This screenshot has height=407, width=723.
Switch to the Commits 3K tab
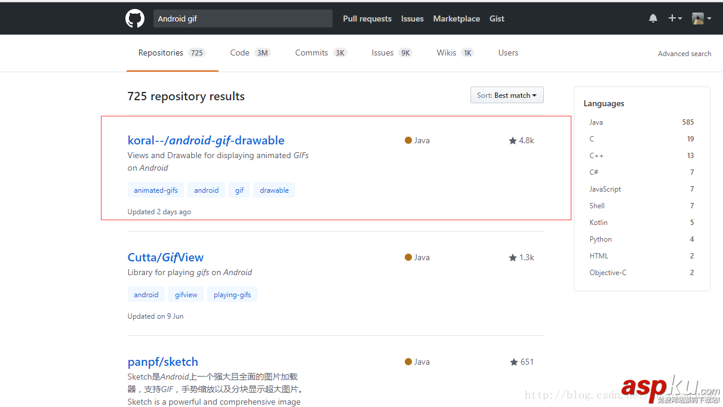321,53
